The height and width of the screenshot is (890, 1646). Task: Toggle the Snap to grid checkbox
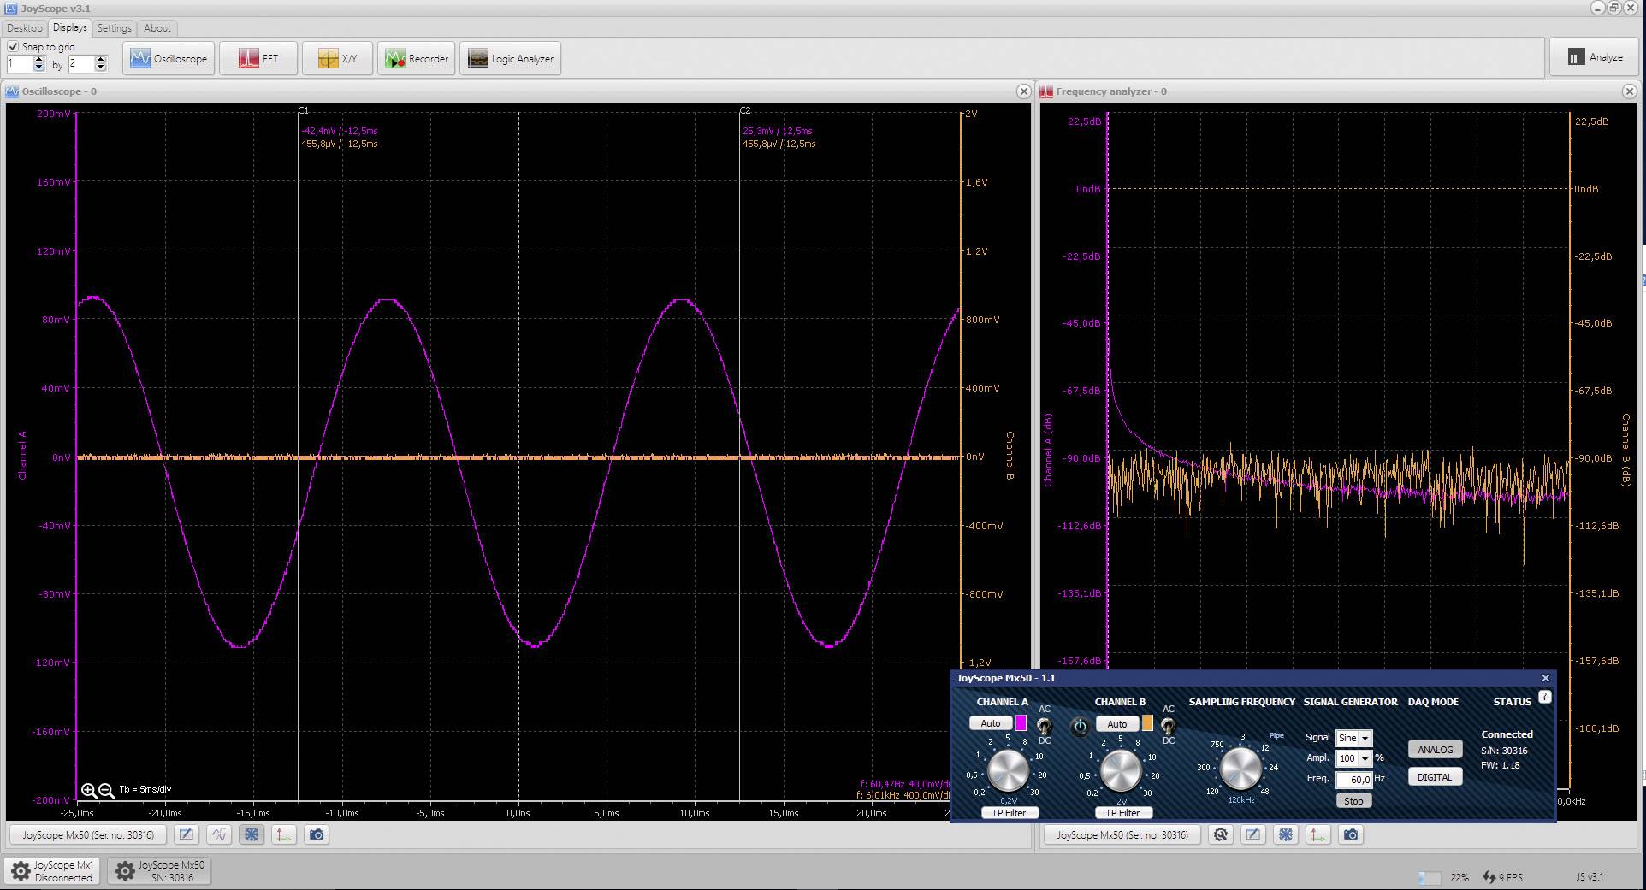[14, 46]
